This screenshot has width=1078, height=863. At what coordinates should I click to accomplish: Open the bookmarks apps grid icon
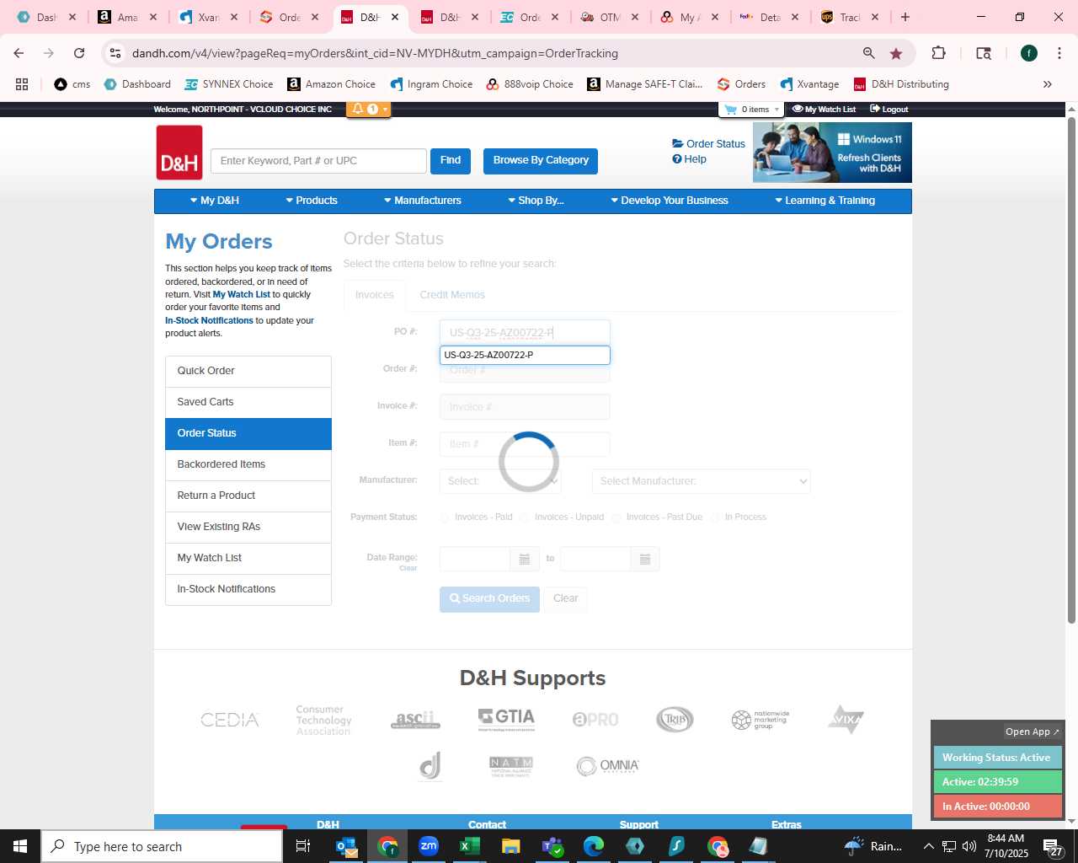(22, 84)
